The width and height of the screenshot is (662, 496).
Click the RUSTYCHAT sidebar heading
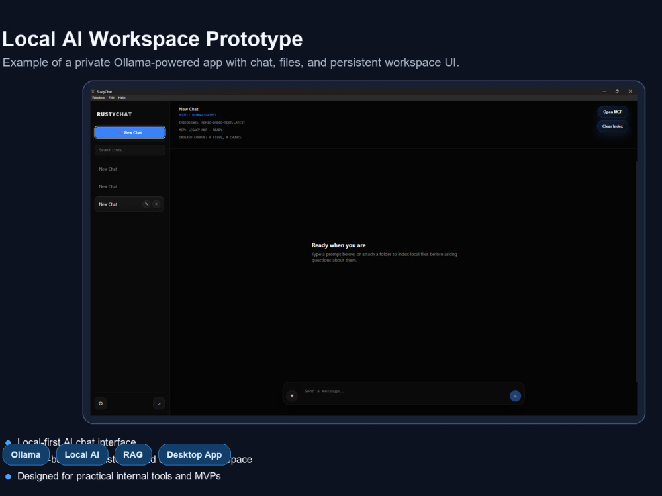(x=115, y=114)
